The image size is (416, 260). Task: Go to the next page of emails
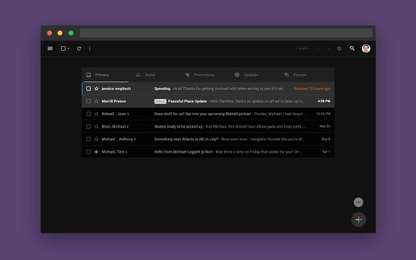[x=328, y=48]
